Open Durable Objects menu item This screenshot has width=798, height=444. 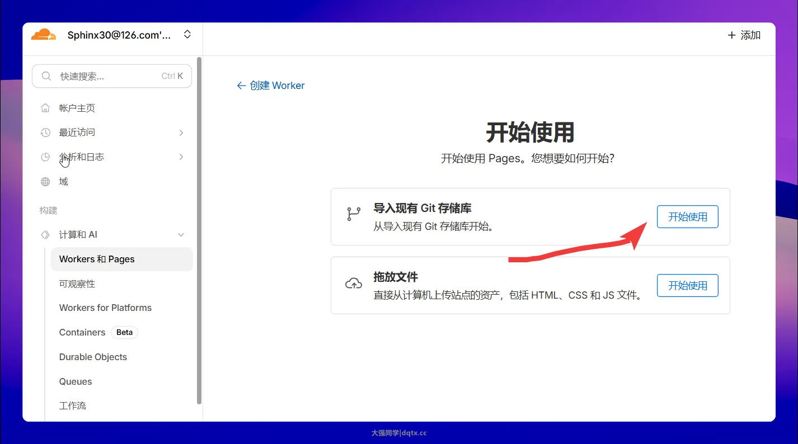point(93,357)
